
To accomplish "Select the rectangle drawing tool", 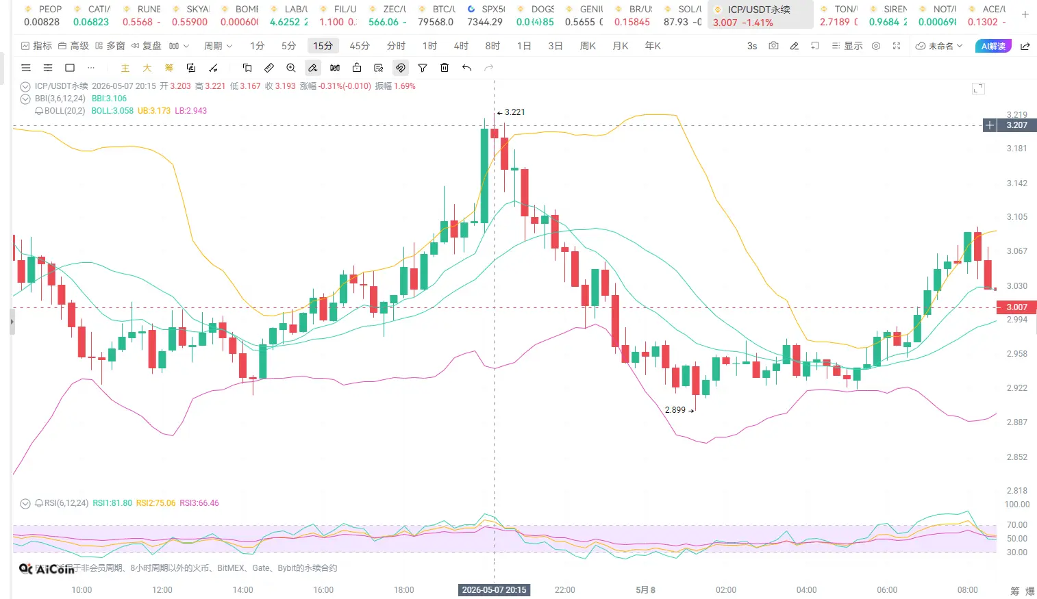I will (70, 68).
